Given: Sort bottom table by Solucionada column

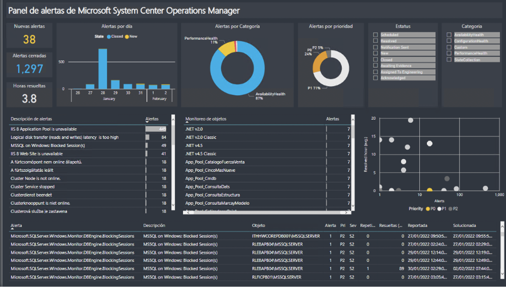Looking at the screenshot, I should coord(464,225).
